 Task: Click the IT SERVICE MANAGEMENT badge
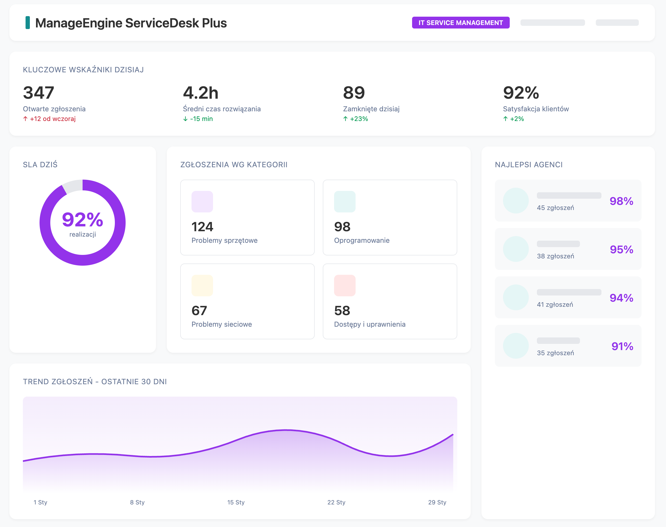tap(460, 23)
